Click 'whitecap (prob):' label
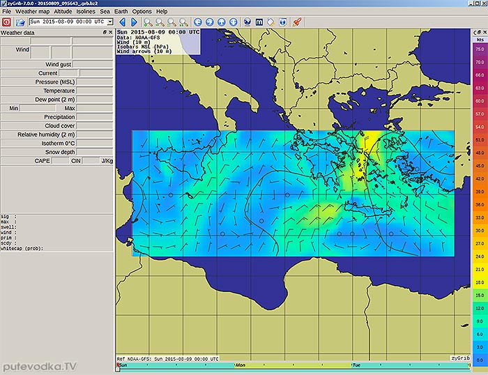The height and width of the screenshot is (375, 488). (x=22, y=248)
